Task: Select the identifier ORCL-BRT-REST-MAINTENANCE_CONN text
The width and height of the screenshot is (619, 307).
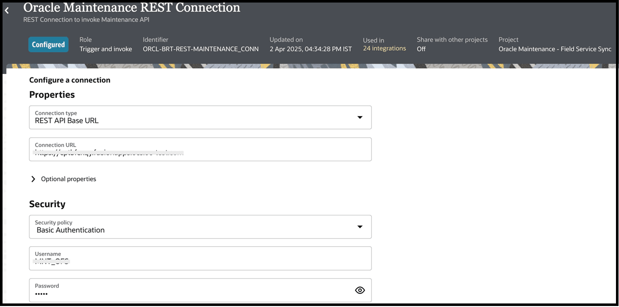Action: point(201,49)
